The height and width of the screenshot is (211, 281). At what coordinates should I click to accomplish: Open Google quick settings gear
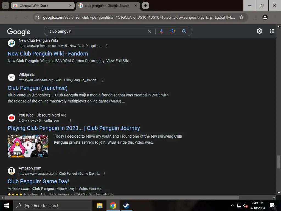pos(260,31)
